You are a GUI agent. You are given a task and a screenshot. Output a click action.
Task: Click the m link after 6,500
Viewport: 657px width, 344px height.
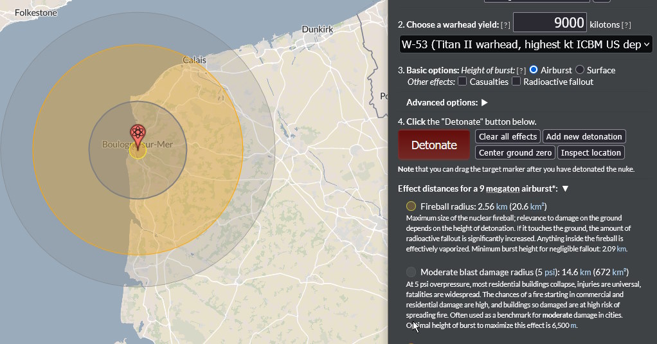click(x=573, y=325)
